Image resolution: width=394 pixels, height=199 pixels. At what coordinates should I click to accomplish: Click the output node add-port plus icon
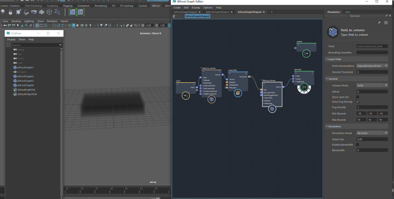click(295, 48)
